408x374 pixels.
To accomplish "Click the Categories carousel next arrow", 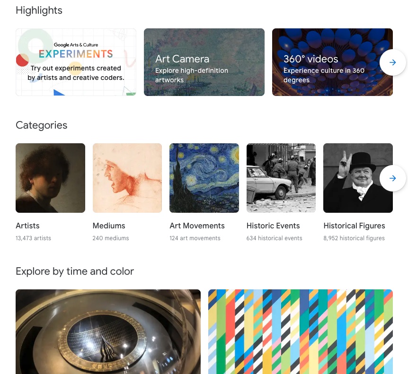I will pos(392,178).
